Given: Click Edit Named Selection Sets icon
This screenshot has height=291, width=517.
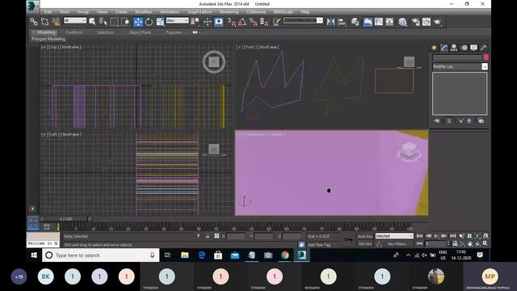Looking at the screenshot, I should (276, 22).
